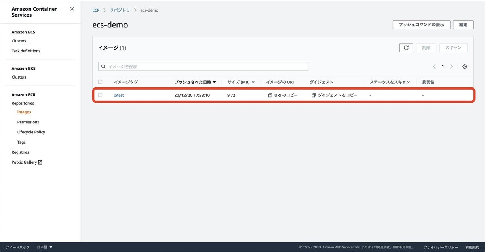Open Clusters under Amazon EKS

pos(19,77)
